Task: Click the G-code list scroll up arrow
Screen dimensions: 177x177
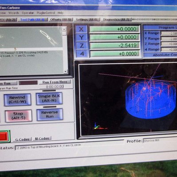Action: coord(64,29)
